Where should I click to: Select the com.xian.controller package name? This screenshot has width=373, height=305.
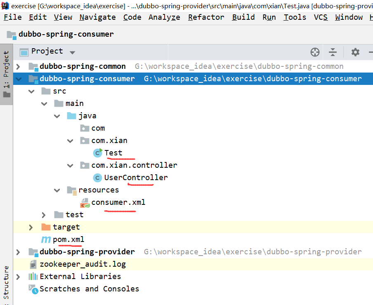coord(134,165)
